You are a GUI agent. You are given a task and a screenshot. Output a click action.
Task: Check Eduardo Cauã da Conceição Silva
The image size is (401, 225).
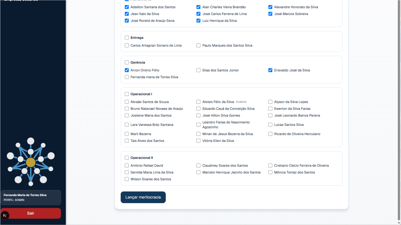pos(198,109)
